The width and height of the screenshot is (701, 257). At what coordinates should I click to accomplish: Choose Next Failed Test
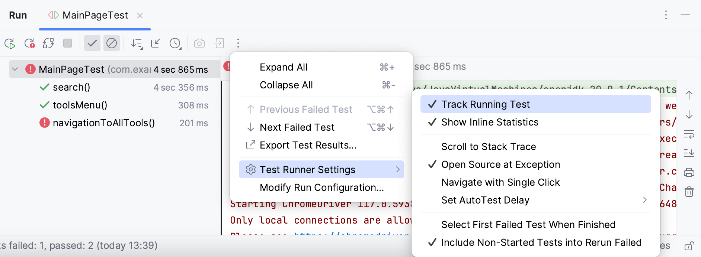(x=321, y=127)
